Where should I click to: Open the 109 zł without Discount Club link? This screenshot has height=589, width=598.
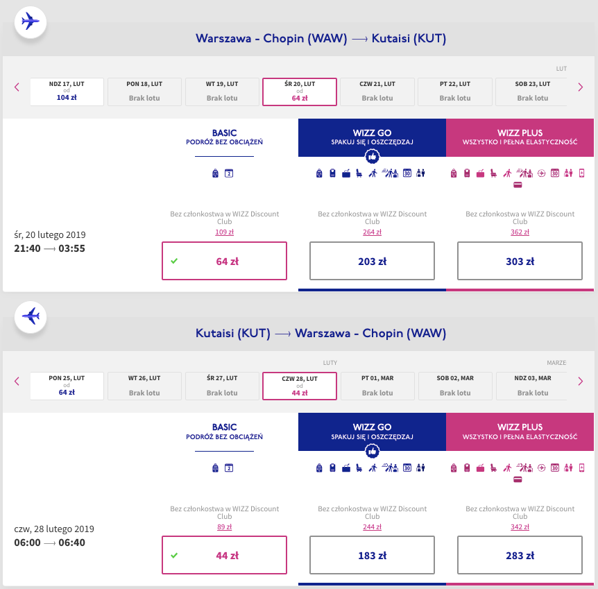(x=224, y=232)
